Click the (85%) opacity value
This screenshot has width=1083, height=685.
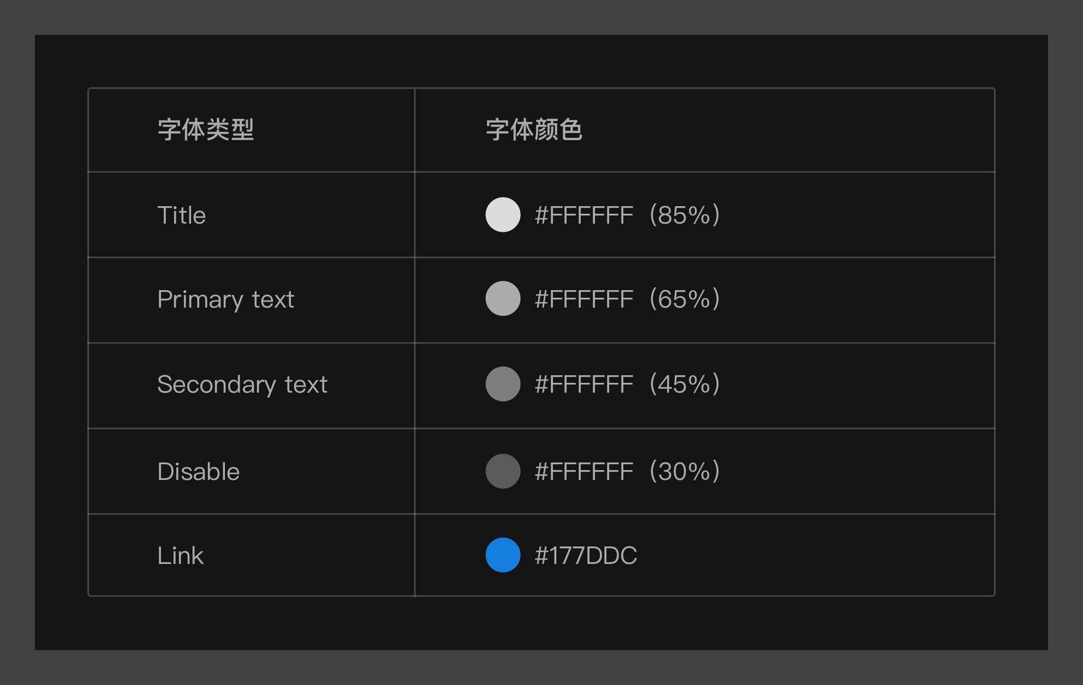pos(685,215)
